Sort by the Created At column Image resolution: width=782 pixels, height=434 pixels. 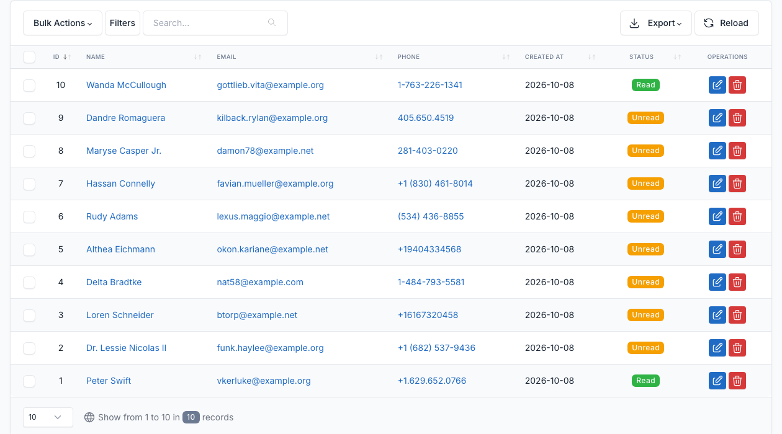(x=560, y=57)
